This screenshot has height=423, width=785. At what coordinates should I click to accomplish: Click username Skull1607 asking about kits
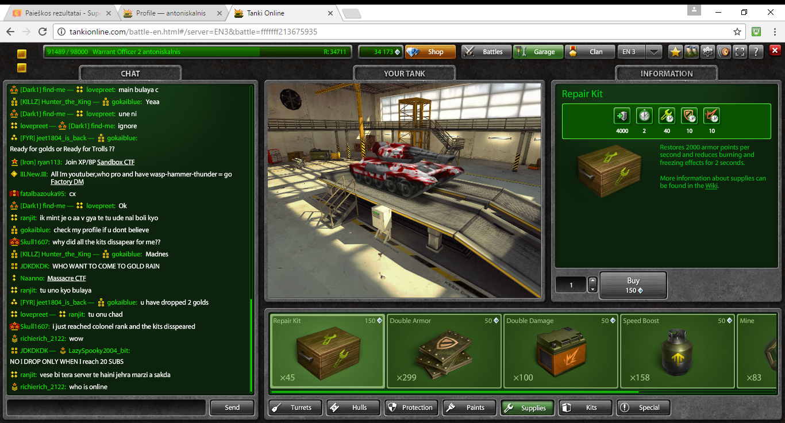click(35, 242)
